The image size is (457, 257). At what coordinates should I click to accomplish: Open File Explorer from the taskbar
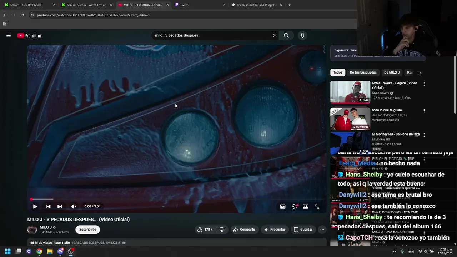pos(50,251)
